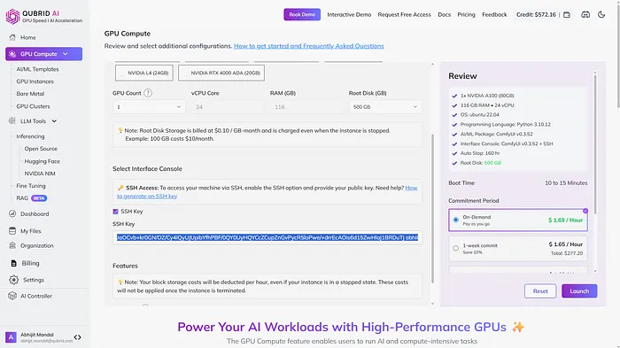Select the NVIDIA RTX 4000 ADA (20GB) option

[221, 73]
